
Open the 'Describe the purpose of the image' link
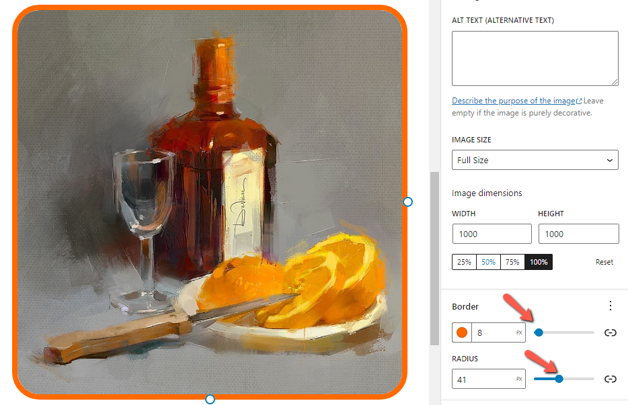click(514, 101)
